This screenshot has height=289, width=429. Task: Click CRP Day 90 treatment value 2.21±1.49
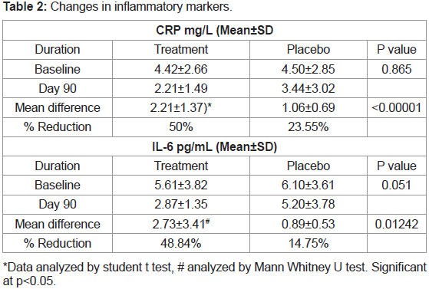click(181, 89)
